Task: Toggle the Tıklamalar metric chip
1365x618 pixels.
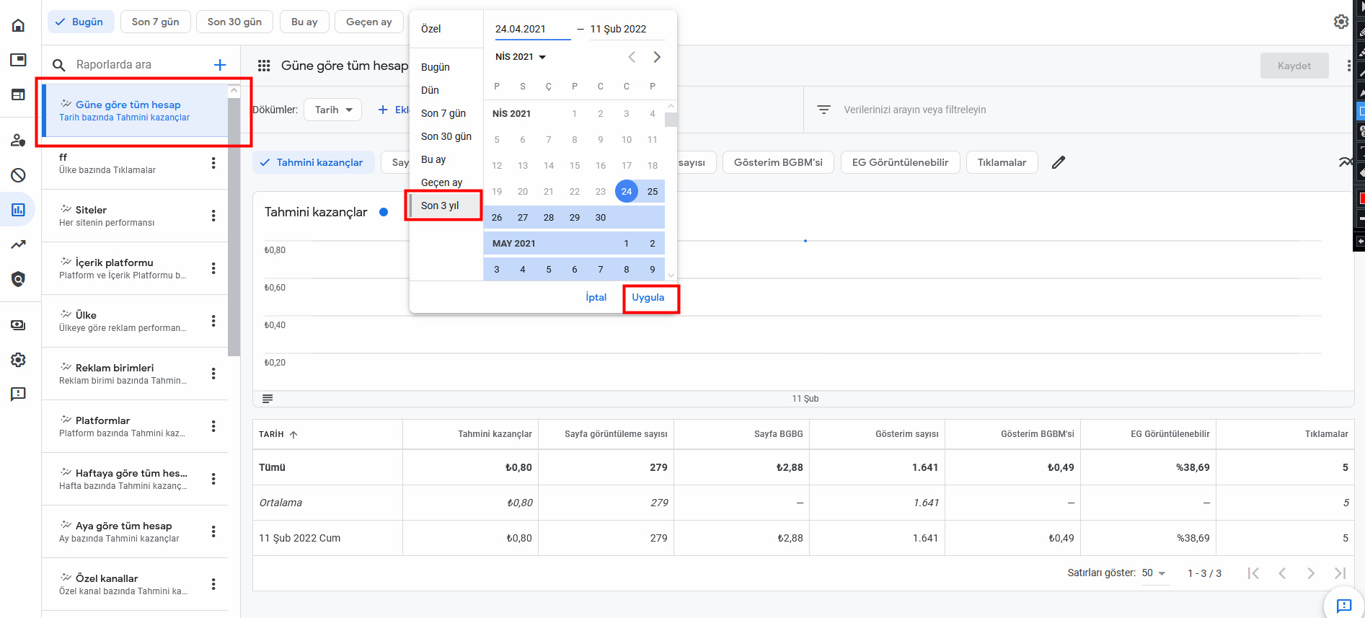Action: point(1001,162)
